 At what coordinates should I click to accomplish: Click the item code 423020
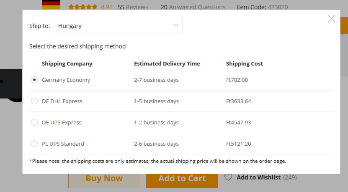point(278,7)
